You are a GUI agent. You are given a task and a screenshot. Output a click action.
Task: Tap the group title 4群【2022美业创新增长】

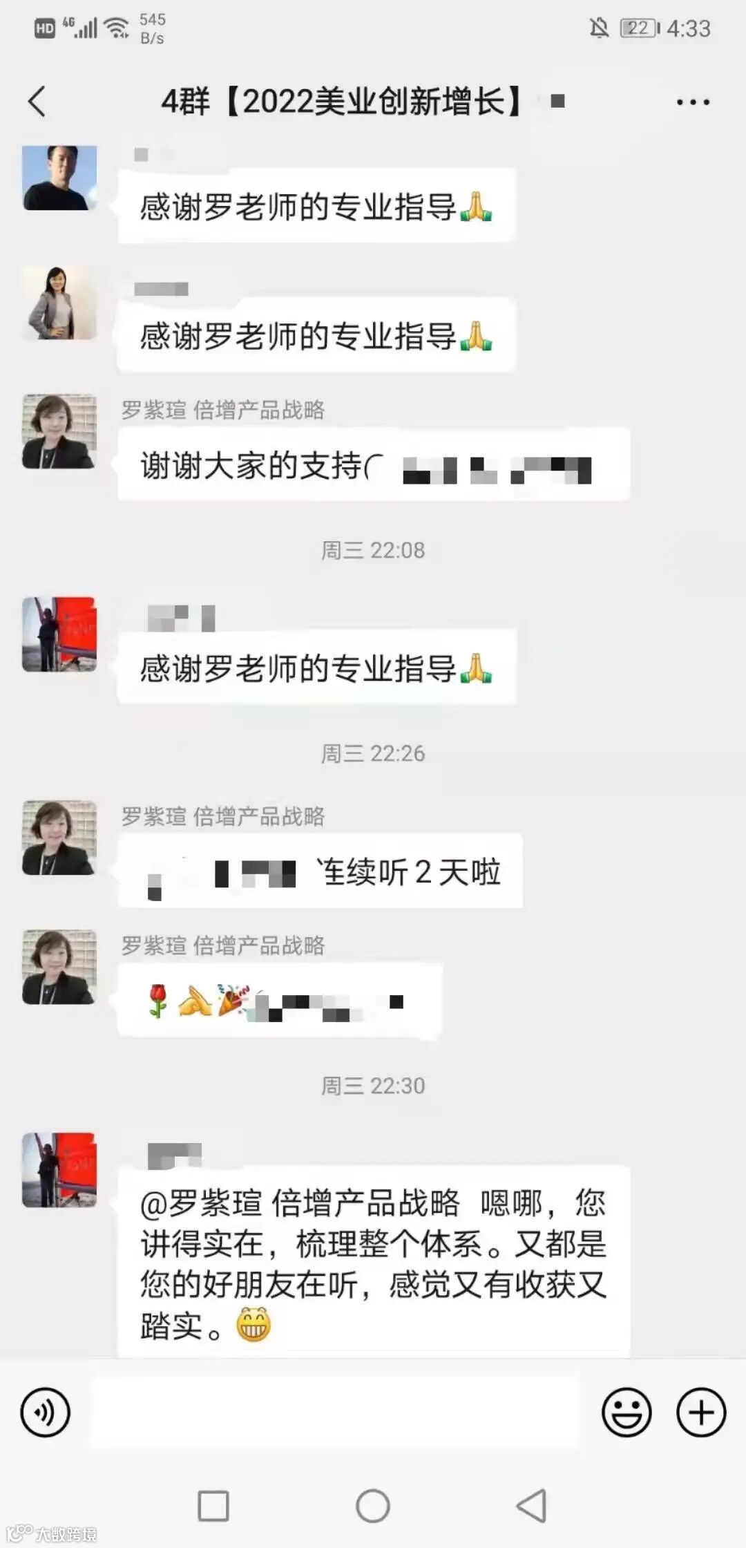(x=343, y=102)
